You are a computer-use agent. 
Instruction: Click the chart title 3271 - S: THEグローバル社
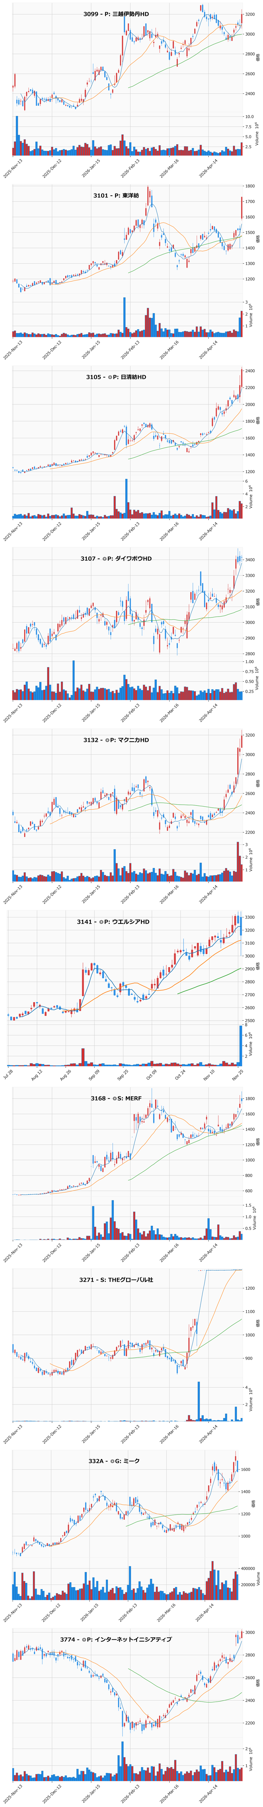tap(116, 1280)
